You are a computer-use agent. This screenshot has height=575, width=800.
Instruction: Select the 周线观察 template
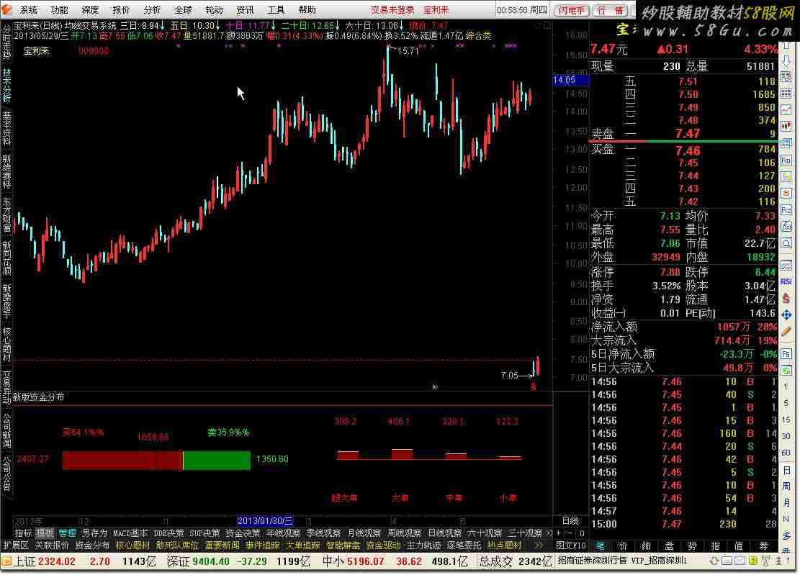click(405, 533)
